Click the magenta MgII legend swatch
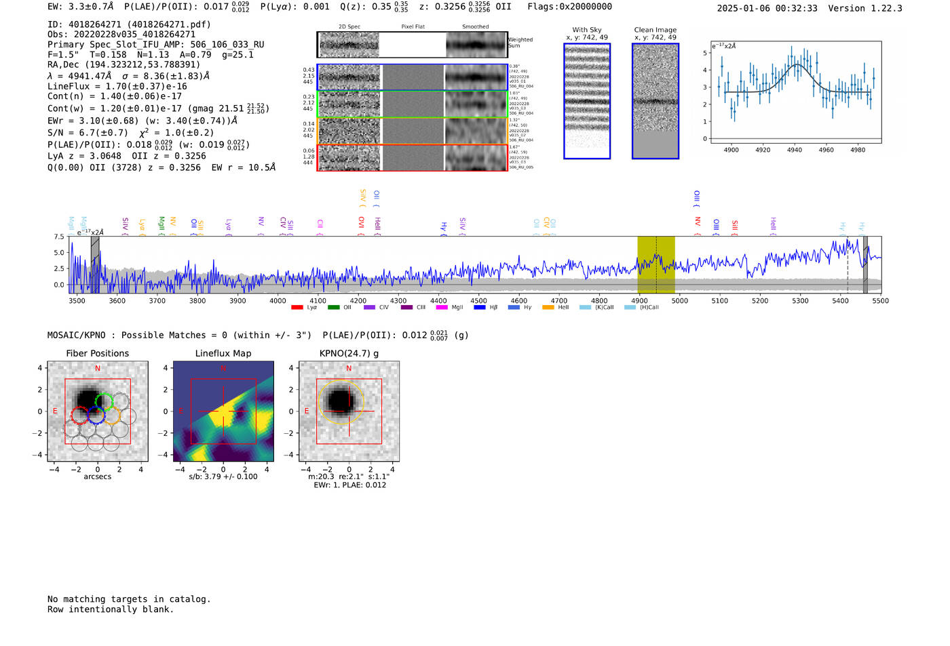The width and height of the screenshot is (950, 646). (442, 307)
